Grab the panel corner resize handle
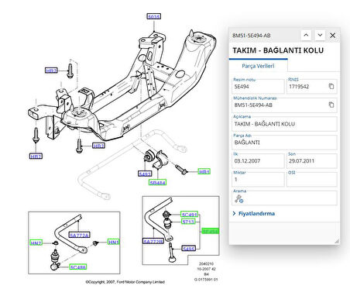This screenshot has height=296, width=350. pos(337,241)
